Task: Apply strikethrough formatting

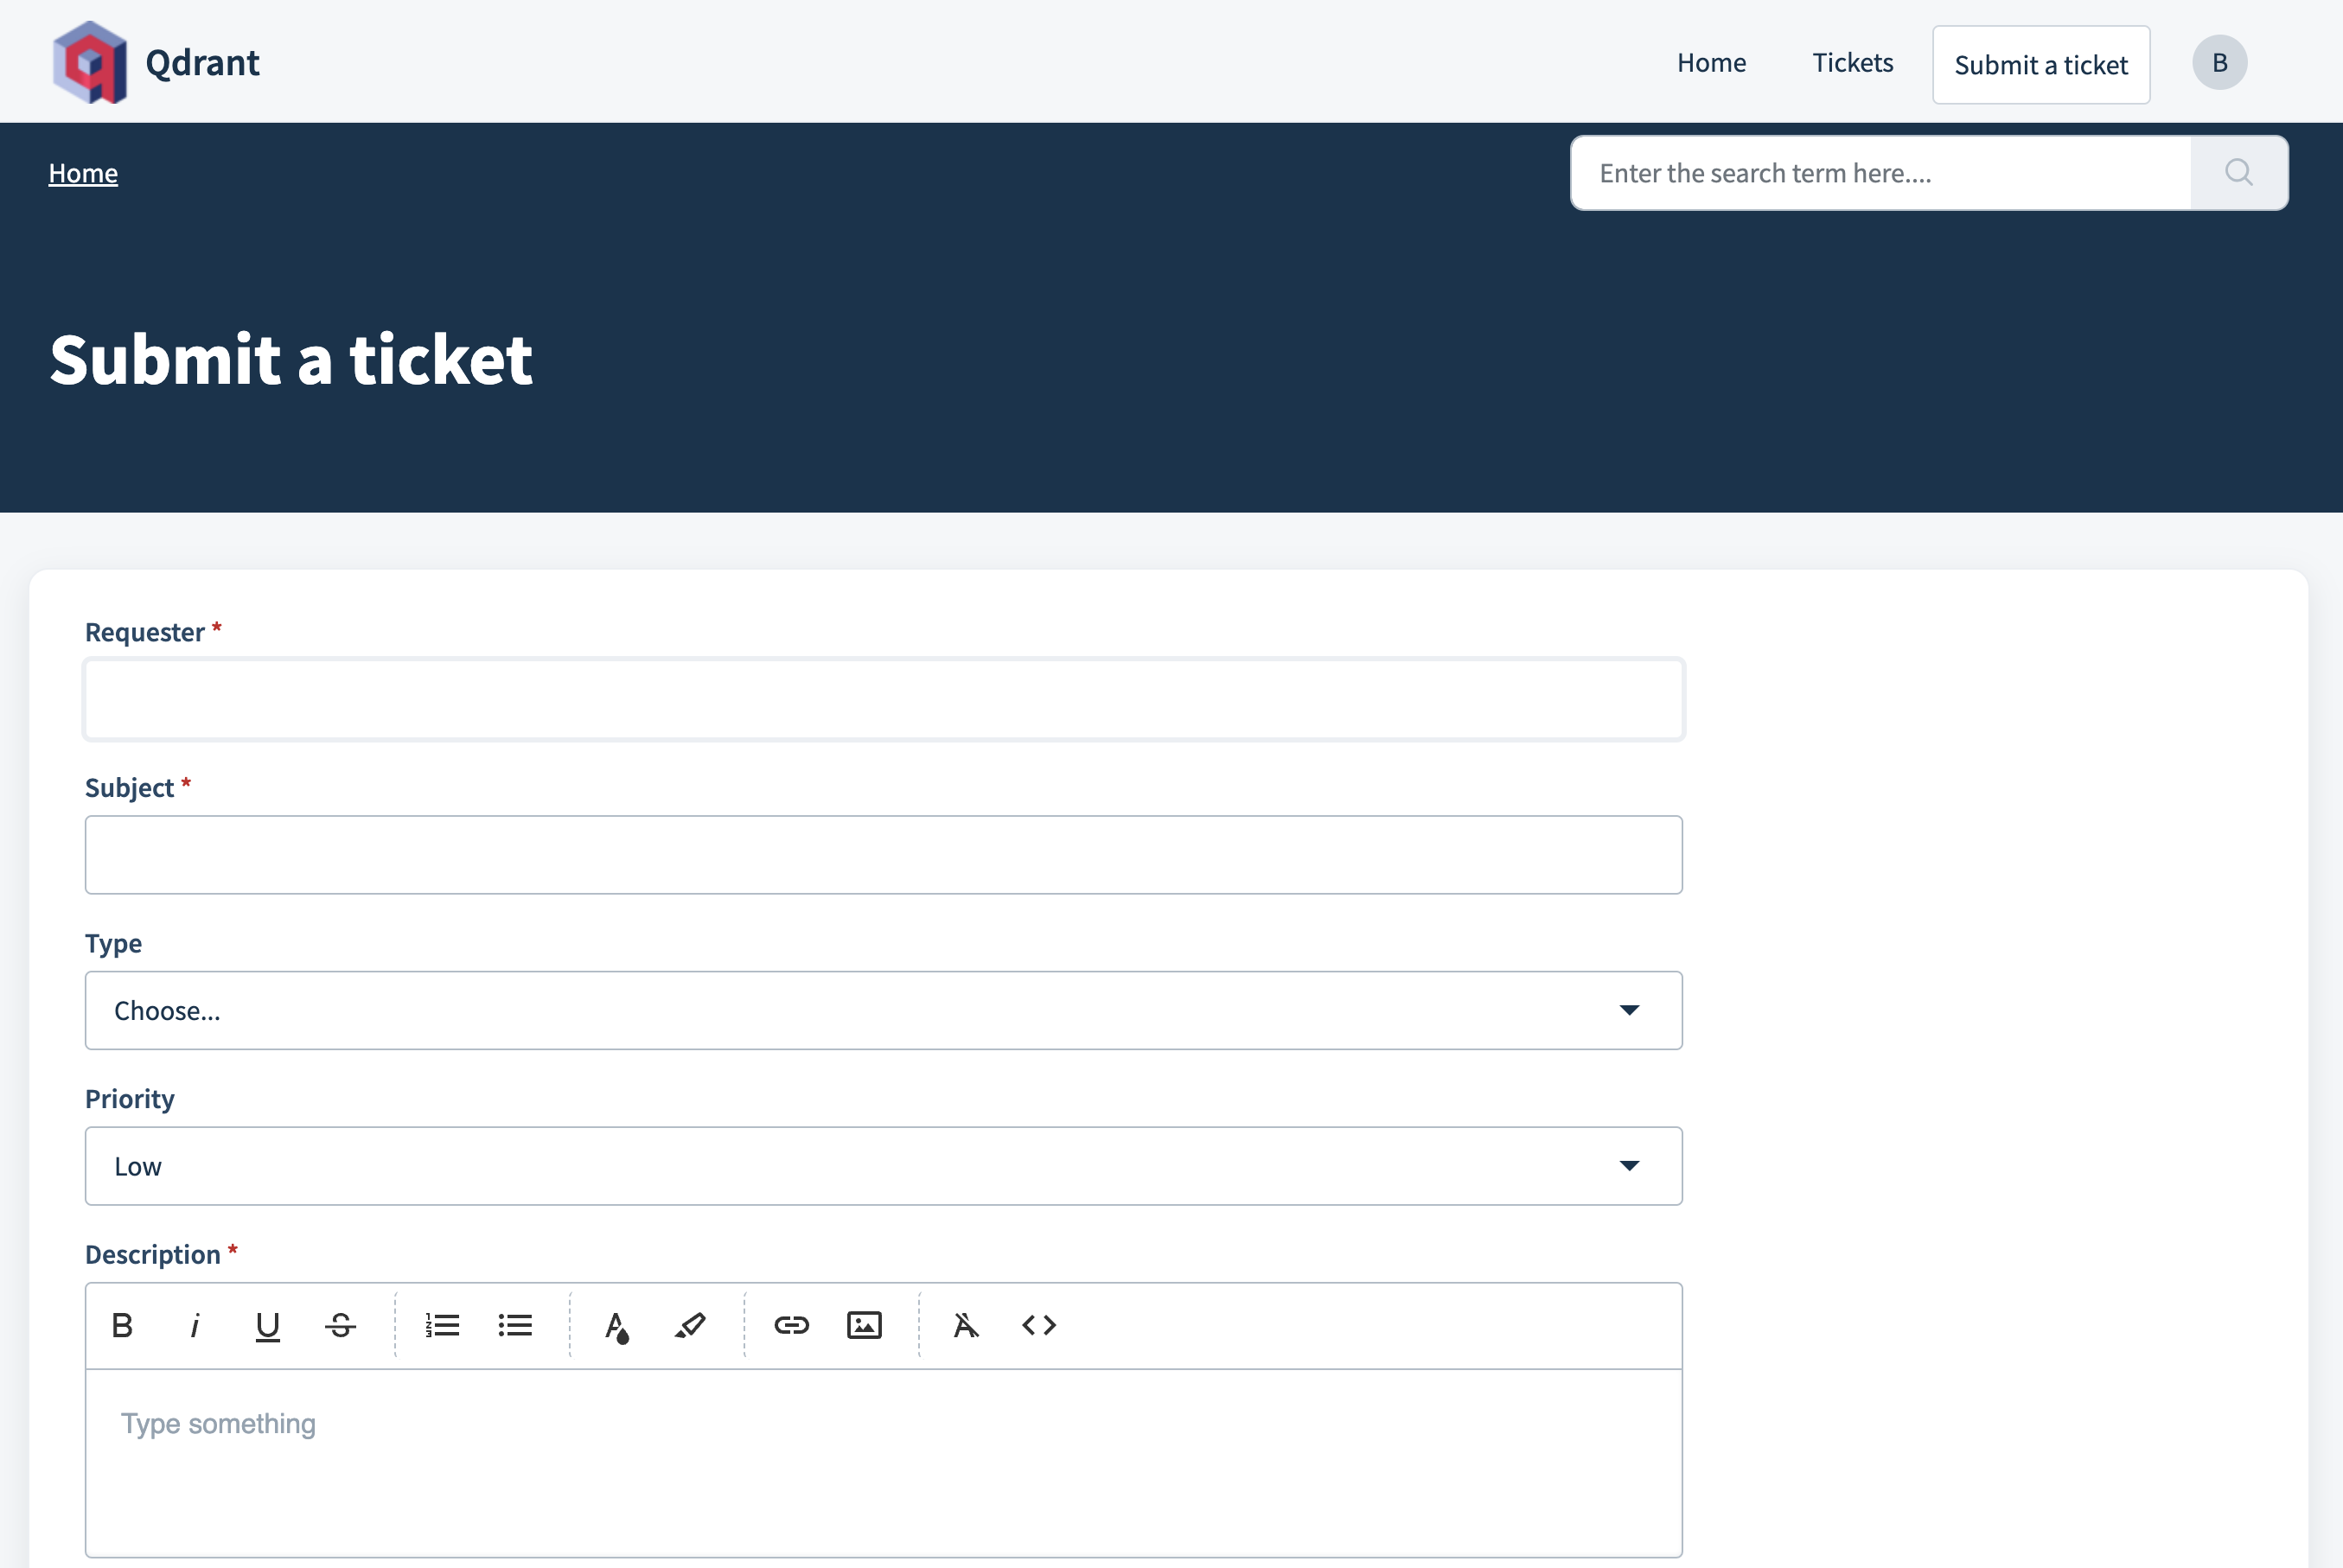Action: pos(340,1325)
